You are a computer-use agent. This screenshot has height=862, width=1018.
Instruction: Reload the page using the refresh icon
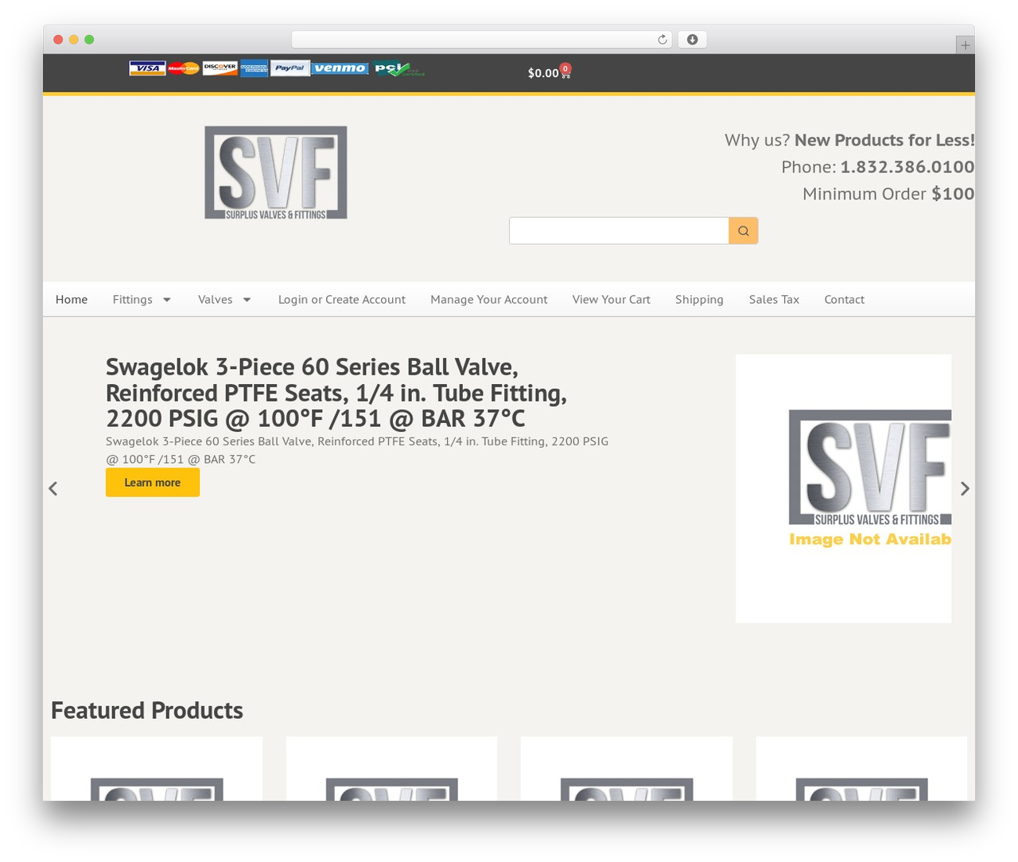pos(662,40)
